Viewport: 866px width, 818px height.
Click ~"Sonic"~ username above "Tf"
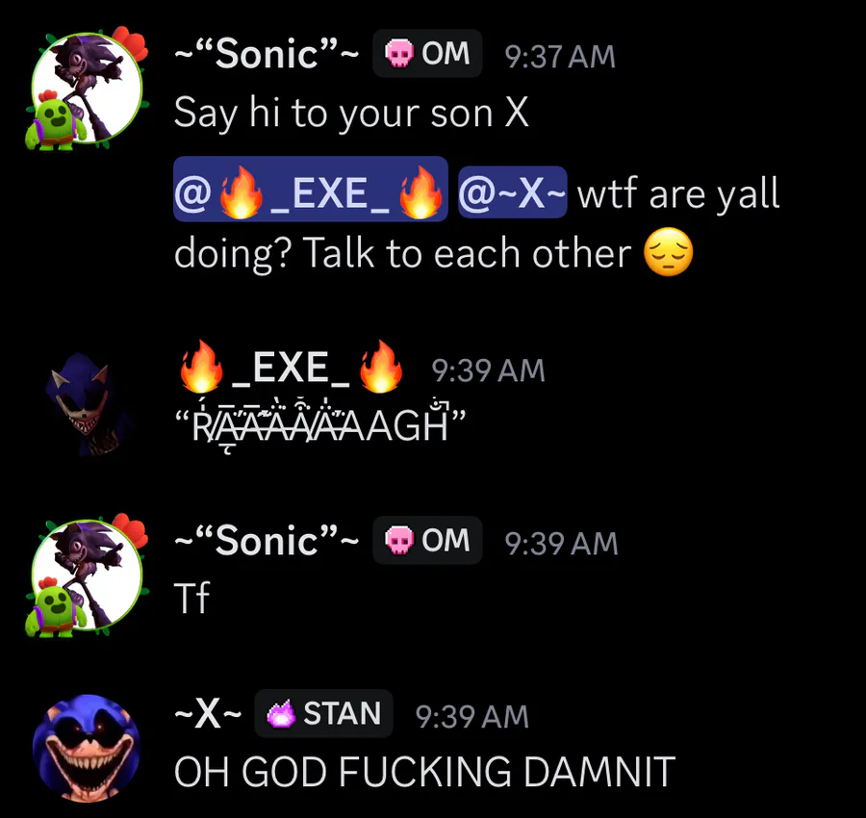(x=267, y=541)
